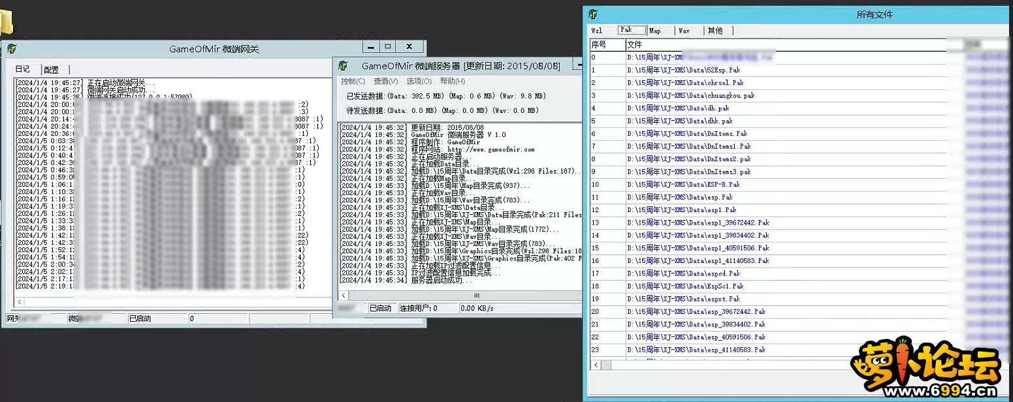Select the esp1_40591506.Pak file row
Viewport: 1013px width, 402px height.
(x=767, y=248)
